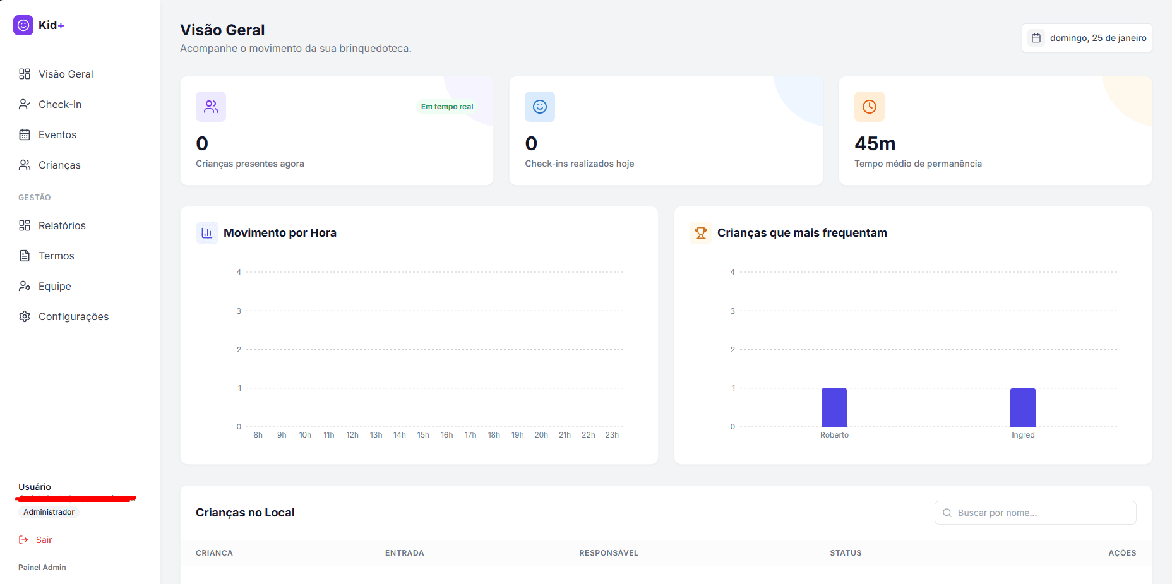Click the Sair logout link

click(44, 540)
